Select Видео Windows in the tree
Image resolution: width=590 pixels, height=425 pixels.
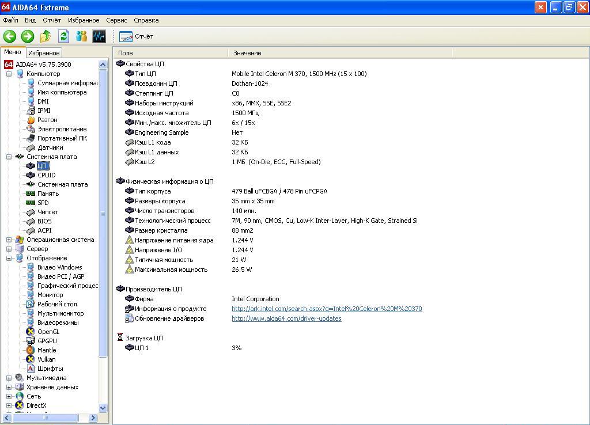click(59, 267)
